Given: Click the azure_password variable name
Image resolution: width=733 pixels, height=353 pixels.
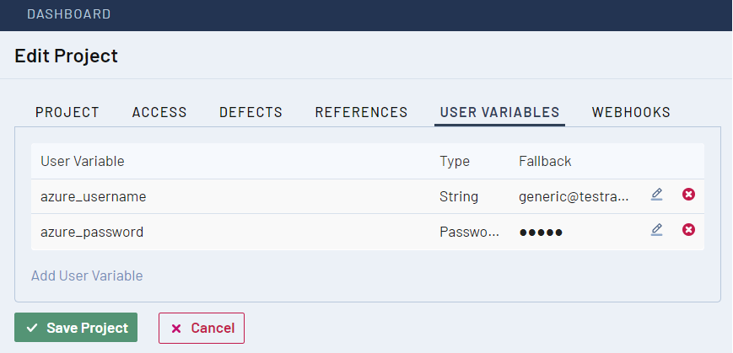Looking at the screenshot, I should click(92, 232).
